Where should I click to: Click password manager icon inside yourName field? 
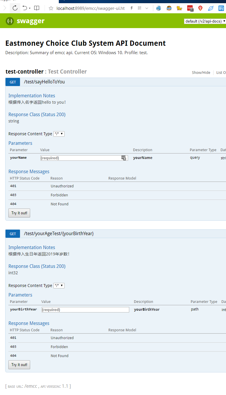tap(124, 158)
